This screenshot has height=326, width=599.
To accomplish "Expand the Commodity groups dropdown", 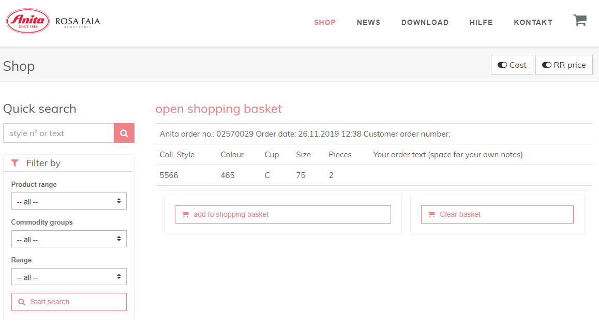I will [69, 239].
